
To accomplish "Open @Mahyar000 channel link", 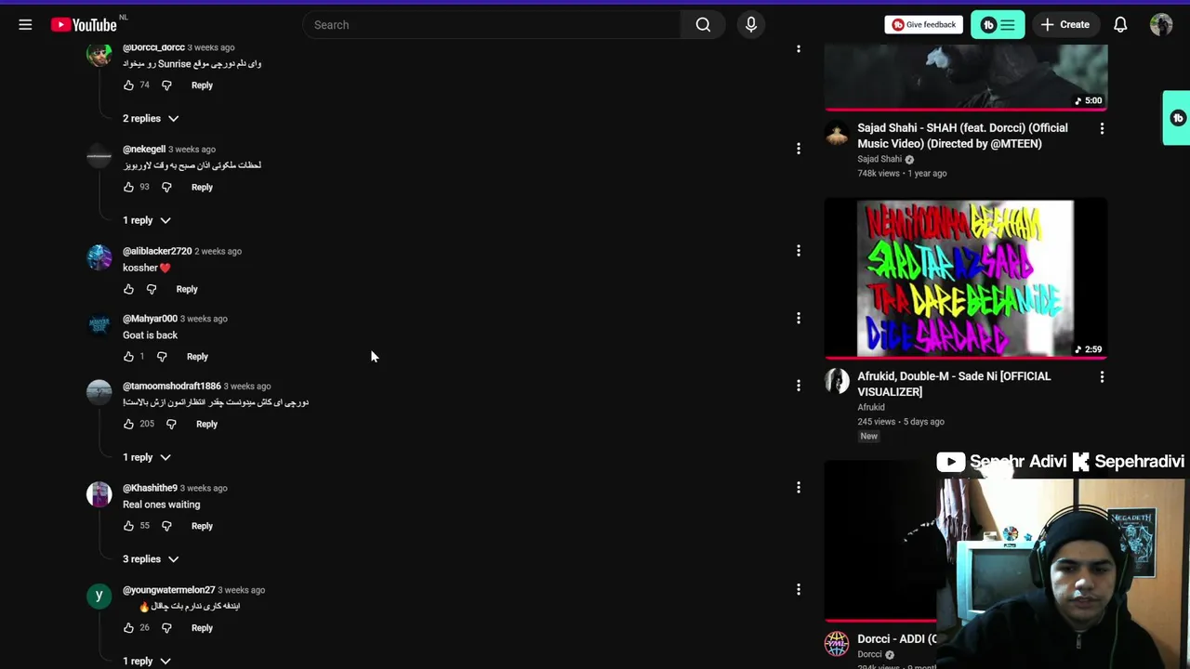I will click(150, 319).
